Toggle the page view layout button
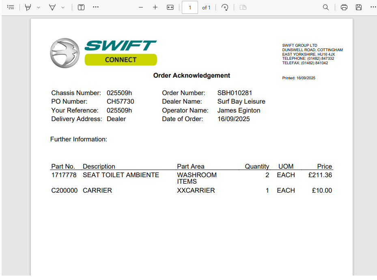 tap(243, 7)
